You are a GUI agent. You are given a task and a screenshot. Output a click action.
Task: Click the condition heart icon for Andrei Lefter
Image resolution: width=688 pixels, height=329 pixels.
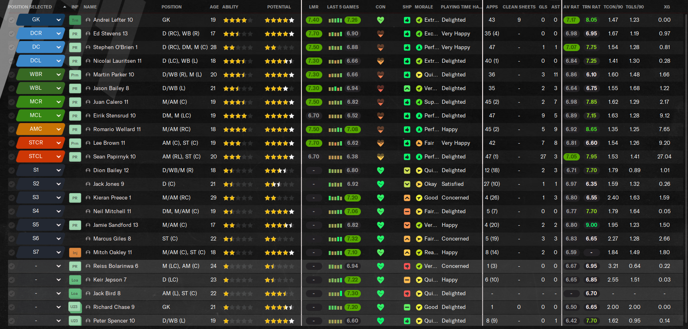click(381, 20)
